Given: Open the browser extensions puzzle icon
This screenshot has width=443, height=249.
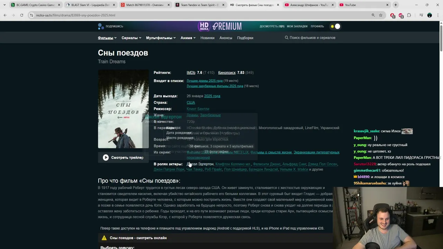Looking at the screenshot, I should click(409, 15).
